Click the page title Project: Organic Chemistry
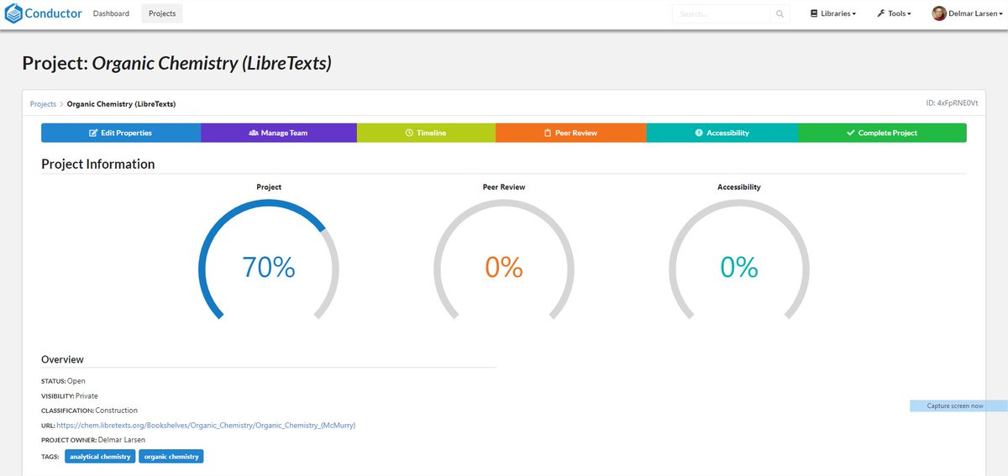 coord(177,63)
